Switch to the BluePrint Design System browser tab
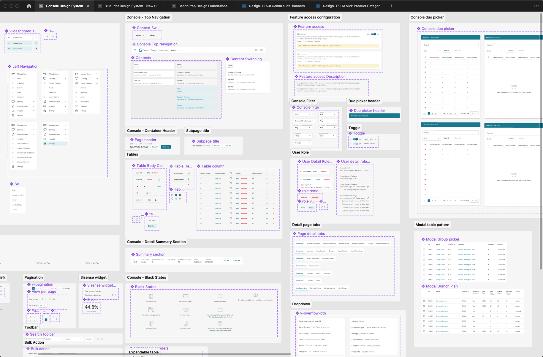543x357 pixels. 131,6
